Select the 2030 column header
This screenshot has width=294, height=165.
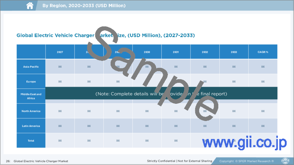pyautogui.click(x=147, y=52)
